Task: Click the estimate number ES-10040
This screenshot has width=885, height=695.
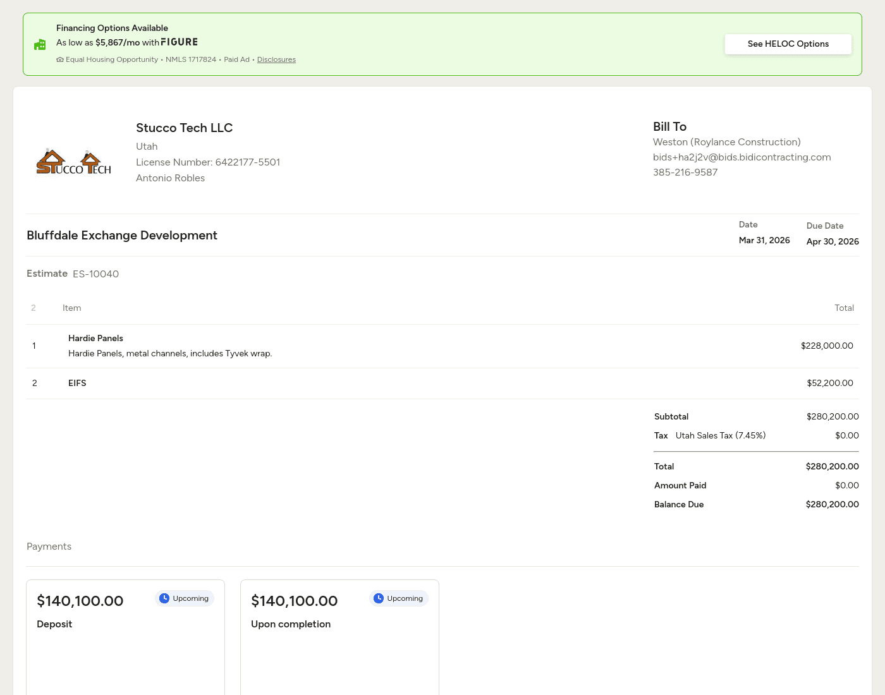Action: [95, 274]
